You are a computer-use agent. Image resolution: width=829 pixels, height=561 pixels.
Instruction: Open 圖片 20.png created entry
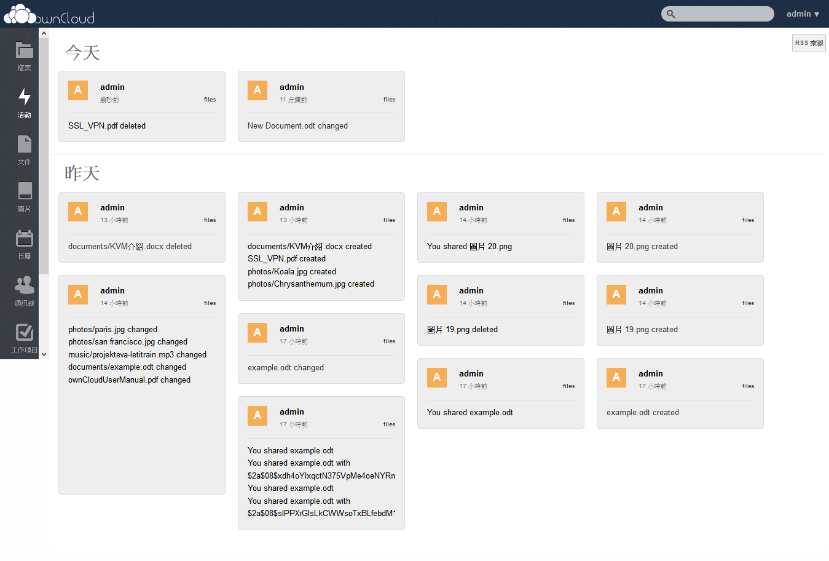pos(642,246)
